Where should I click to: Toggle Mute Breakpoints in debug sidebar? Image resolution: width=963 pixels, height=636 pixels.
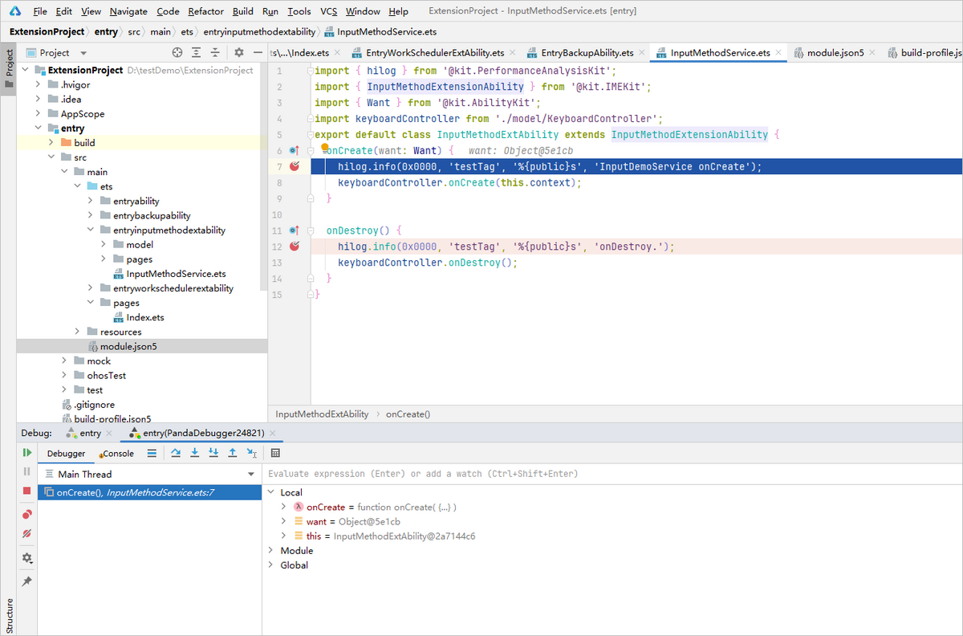26,533
